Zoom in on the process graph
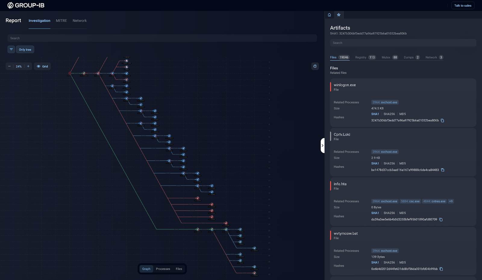The height and width of the screenshot is (280, 482). click(28, 66)
